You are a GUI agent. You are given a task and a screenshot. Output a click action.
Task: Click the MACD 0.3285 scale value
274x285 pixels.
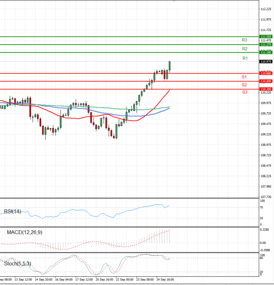(264, 229)
